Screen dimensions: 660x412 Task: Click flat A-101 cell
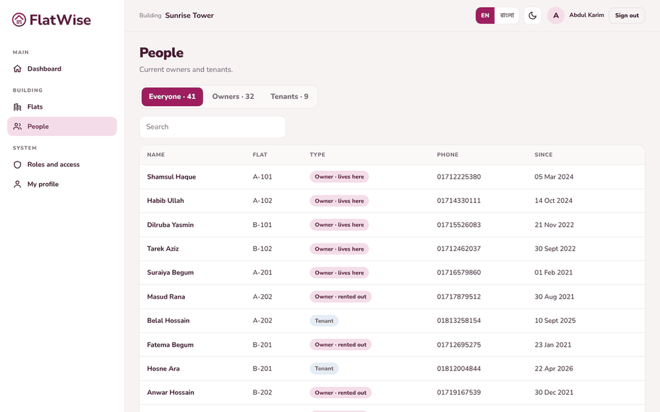(x=262, y=177)
